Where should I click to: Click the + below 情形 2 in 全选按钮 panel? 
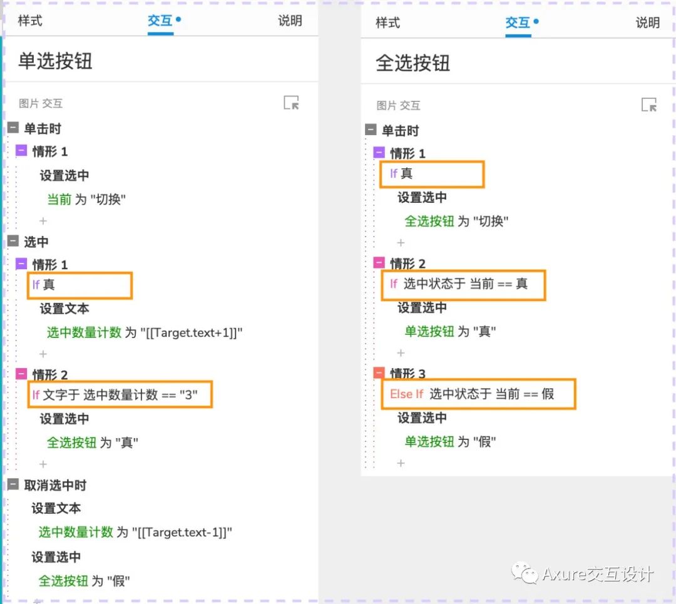[x=401, y=353]
